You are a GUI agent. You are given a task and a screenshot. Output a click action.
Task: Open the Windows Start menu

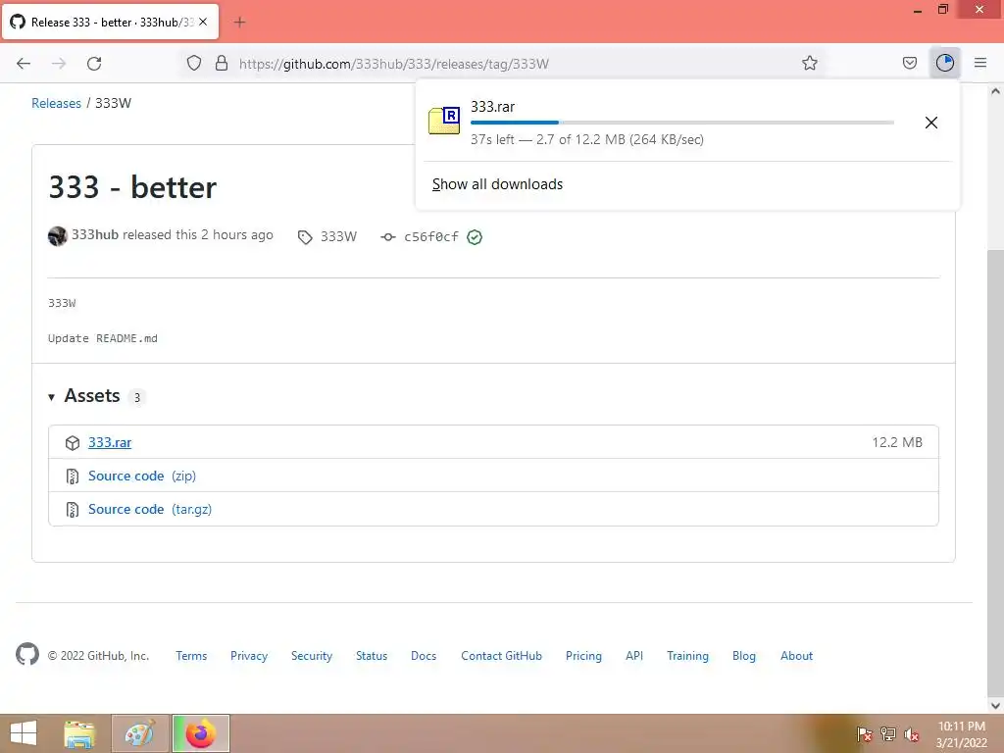[x=24, y=733]
